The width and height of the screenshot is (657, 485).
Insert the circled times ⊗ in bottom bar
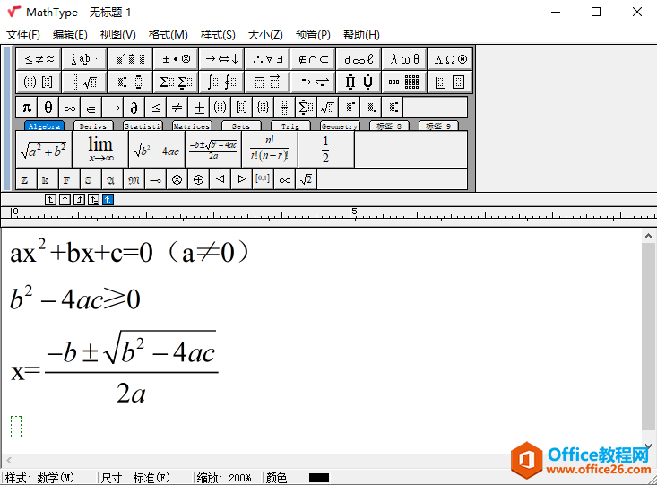(x=177, y=179)
